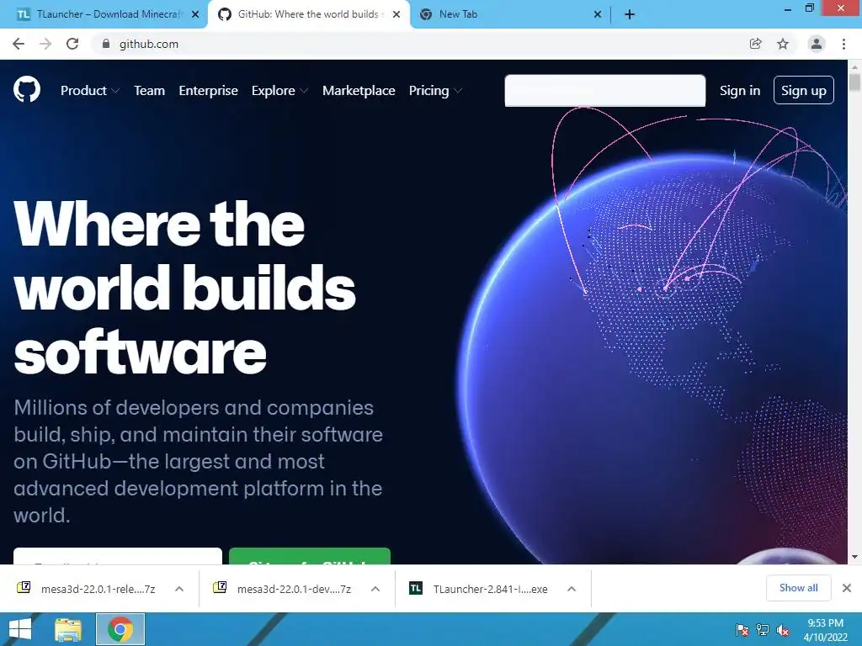Switch to the TLauncher browser tab
862x646 pixels.
pyautogui.click(x=104, y=14)
